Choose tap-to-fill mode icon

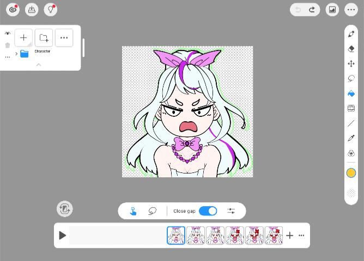133,211
